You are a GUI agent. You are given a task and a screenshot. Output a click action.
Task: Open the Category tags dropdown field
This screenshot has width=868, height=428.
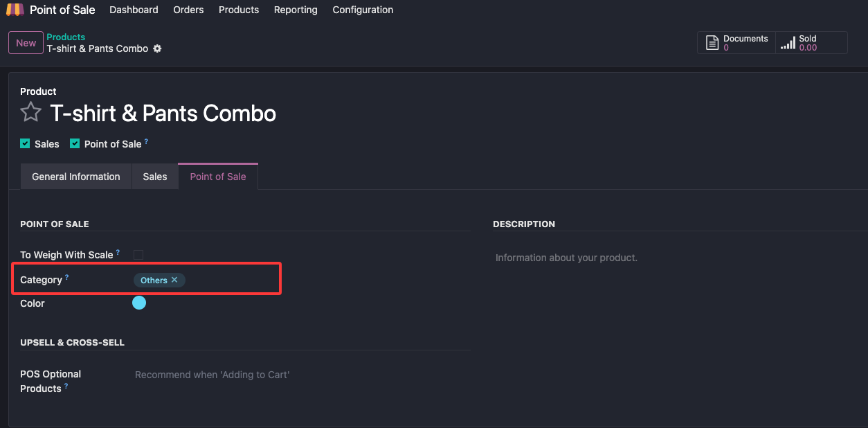228,280
